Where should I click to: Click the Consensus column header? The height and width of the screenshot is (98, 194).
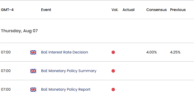(157, 10)
